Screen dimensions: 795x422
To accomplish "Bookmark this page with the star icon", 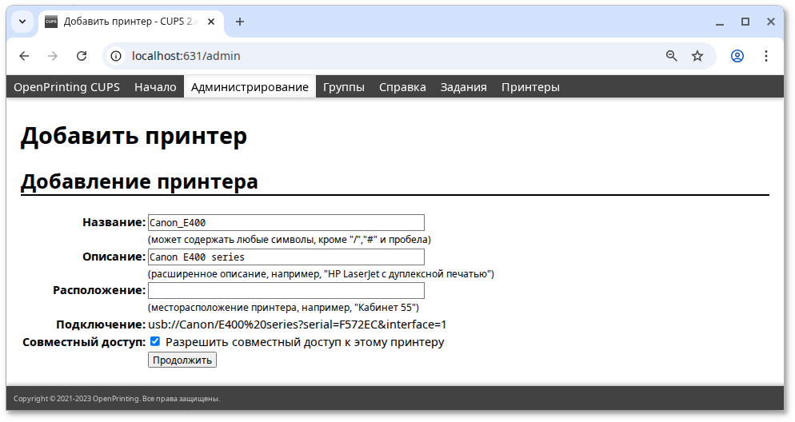I will click(x=697, y=56).
